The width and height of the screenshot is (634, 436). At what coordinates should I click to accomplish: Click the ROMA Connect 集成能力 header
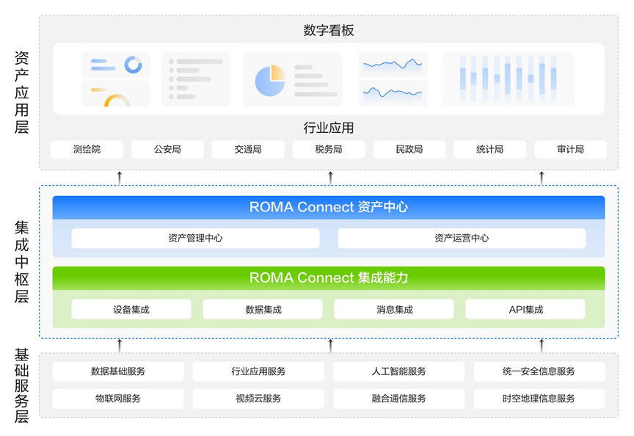329,278
